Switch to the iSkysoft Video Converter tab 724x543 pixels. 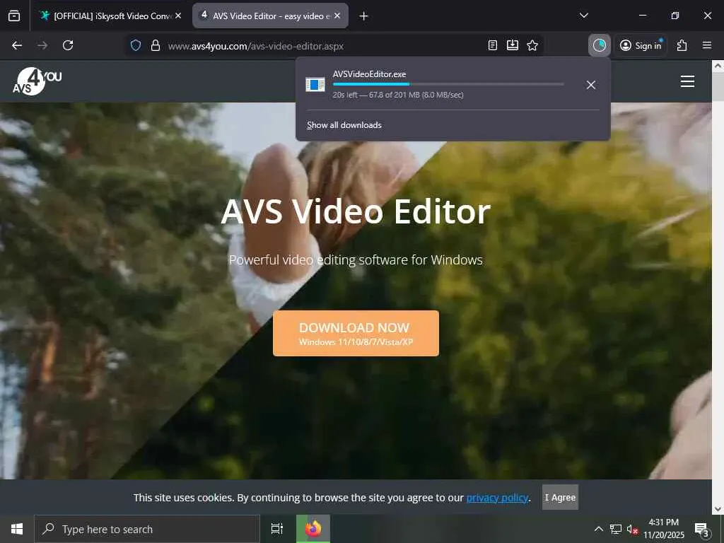(x=110, y=16)
